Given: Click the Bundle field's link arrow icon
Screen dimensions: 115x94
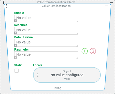Looking at the screenshot, I should (x=16, y=21).
